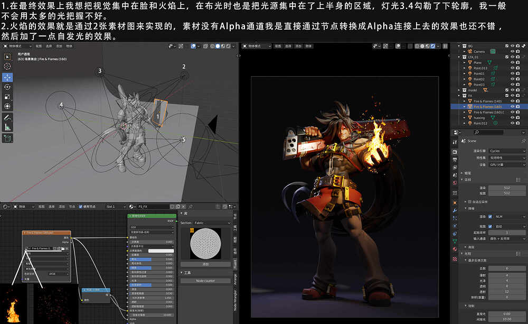The width and height of the screenshot is (528, 324).
Task: Open the World properties tab
Action: click(455, 183)
